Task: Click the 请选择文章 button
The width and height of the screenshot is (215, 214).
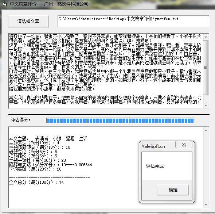Action: 28,21
